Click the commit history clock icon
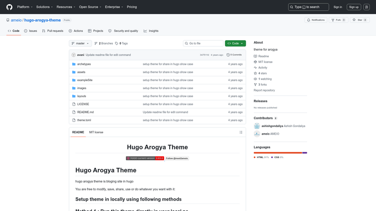376x211 pixels. [x=228, y=55]
